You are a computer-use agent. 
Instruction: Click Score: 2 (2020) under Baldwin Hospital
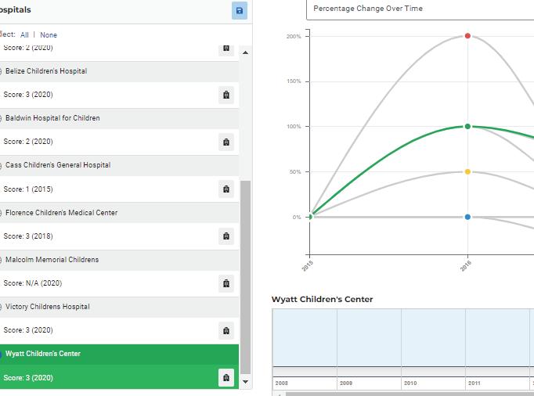tap(28, 142)
